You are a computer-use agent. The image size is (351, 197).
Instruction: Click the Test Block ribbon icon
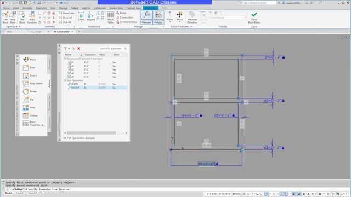click(x=22, y=18)
